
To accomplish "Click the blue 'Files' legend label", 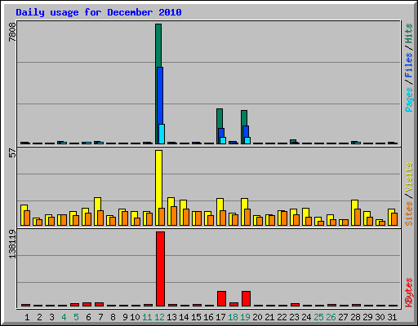I will 408,65.
